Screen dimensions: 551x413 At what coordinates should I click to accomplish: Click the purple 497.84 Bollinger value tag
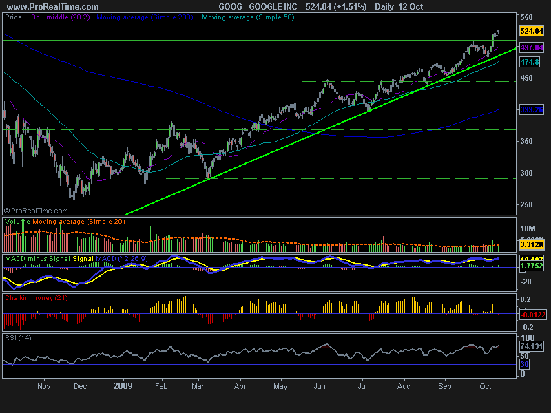tap(532, 47)
